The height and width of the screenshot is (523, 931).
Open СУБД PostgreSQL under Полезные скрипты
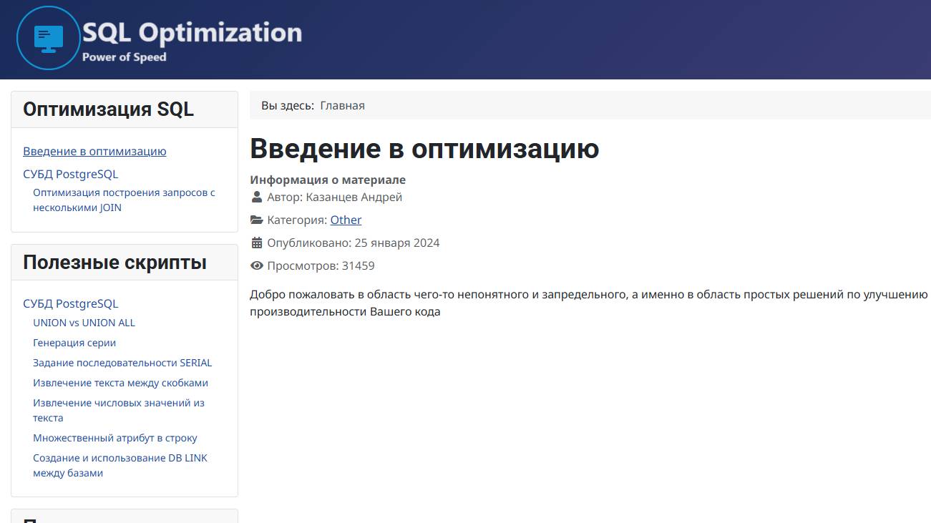point(70,303)
